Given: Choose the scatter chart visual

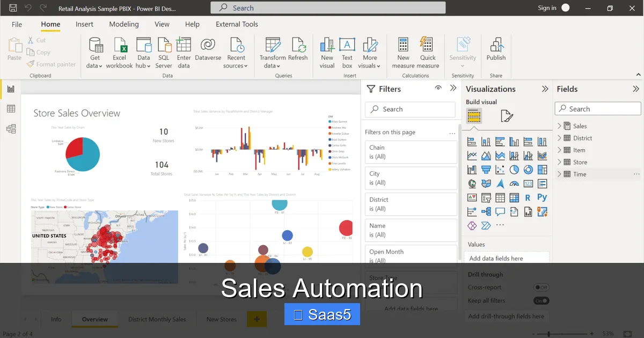Looking at the screenshot, I should tap(500, 170).
